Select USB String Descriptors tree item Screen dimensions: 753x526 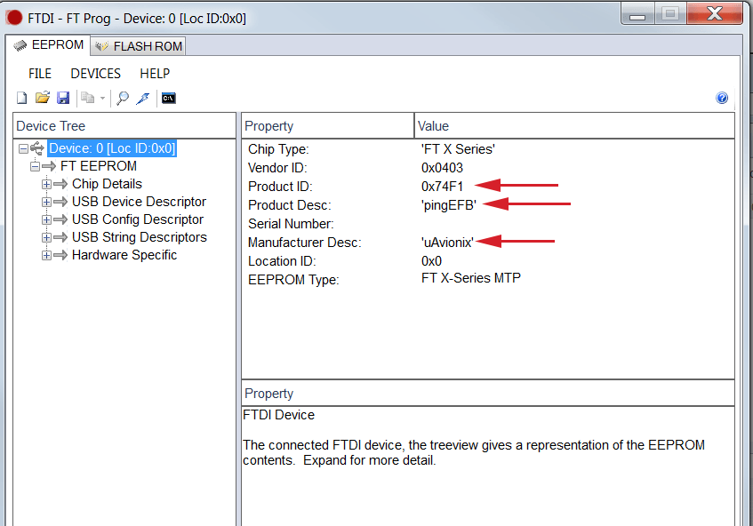click(x=140, y=237)
